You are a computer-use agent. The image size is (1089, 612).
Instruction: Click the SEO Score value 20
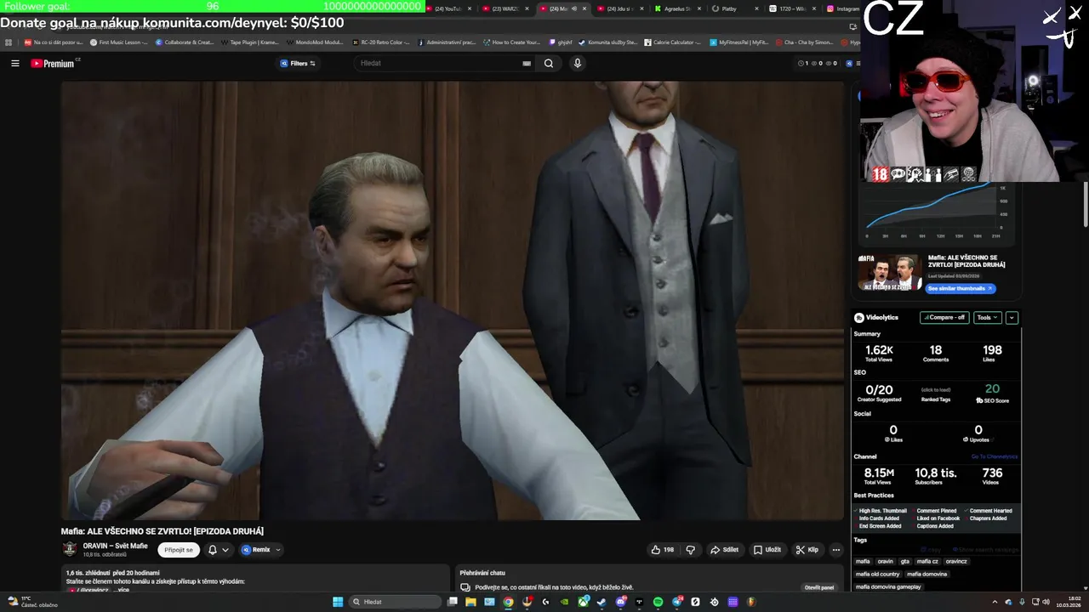tap(992, 389)
